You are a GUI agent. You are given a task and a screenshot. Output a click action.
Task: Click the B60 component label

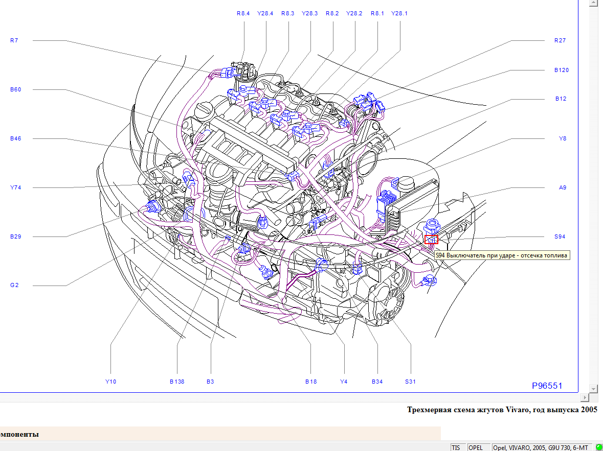click(x=15, y=89)
